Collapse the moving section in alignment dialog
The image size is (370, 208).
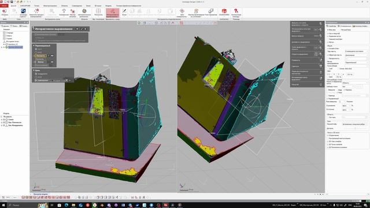coord(34,46)
